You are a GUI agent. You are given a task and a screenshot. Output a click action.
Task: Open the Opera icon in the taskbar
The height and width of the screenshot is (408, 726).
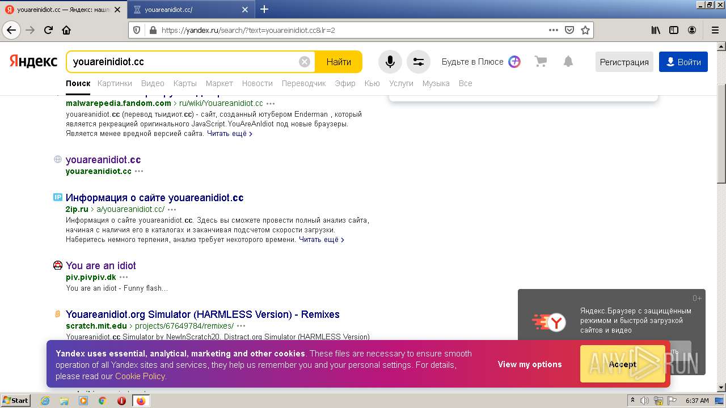[x=121, y=401]
